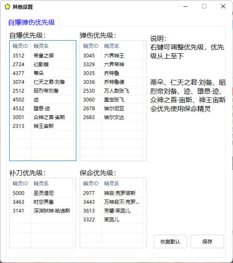The image size is (233, 263).
Task: Pick the 万人敌张飞 row
Action: pyautogui.click(x=116, y=91)
